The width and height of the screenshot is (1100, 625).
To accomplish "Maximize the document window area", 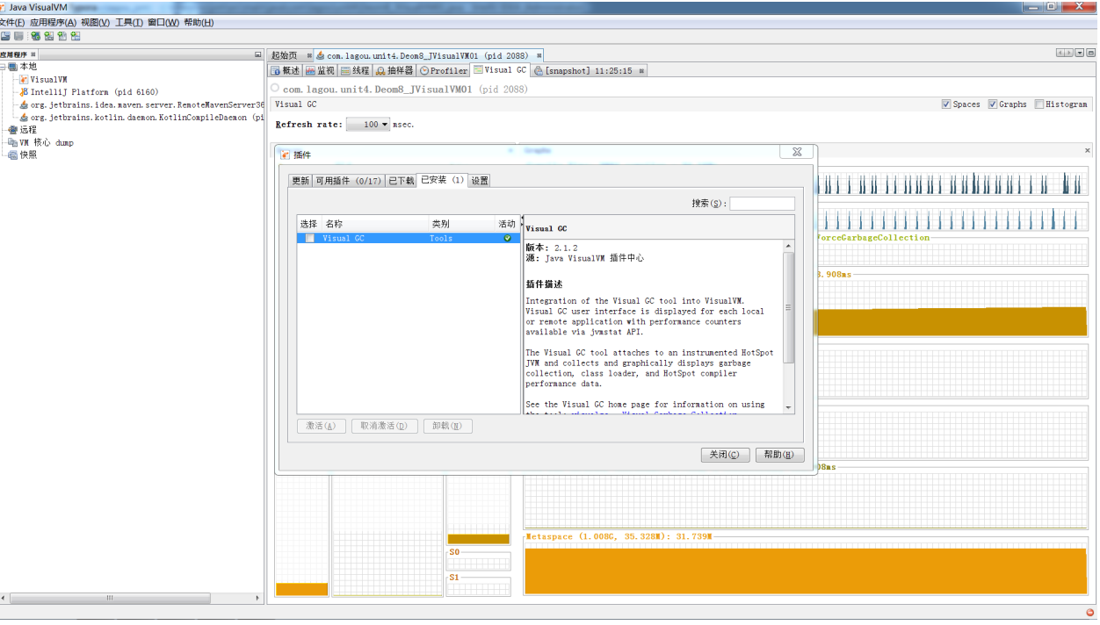I will [x=1090, y=54].
